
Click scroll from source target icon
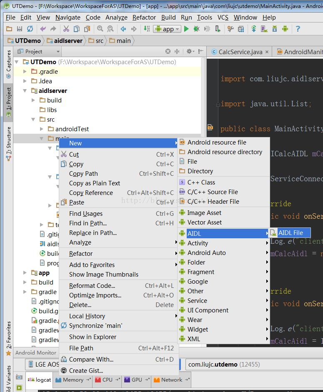point(168,51)
